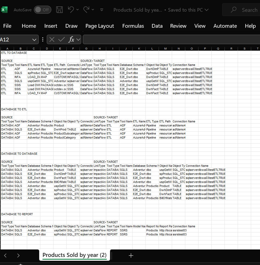Open the Help tab
The image size is (260, 265).
250,26
